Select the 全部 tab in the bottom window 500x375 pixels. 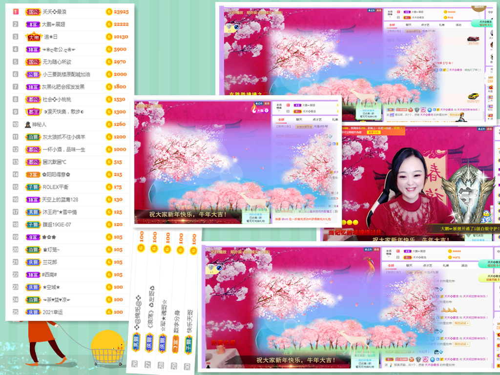pyautogui.click(x=391, y=265)
